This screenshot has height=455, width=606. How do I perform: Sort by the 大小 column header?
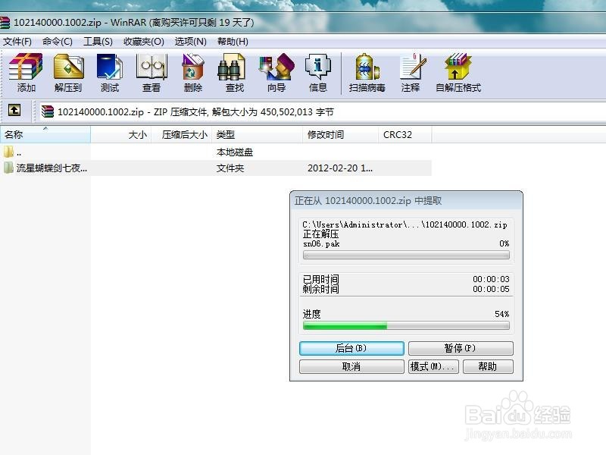point(121,135)
